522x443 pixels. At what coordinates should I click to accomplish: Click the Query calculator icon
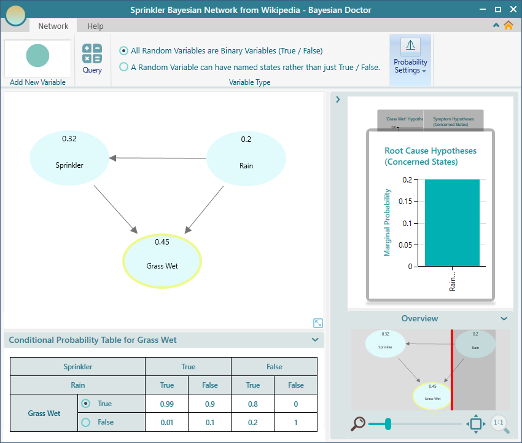coord(92,54)
